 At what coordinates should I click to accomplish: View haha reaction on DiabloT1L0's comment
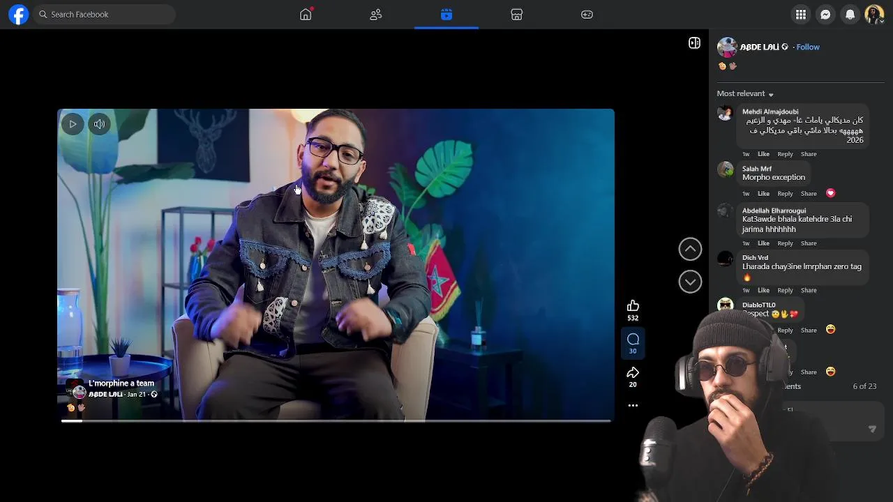(x=830, y=330)
